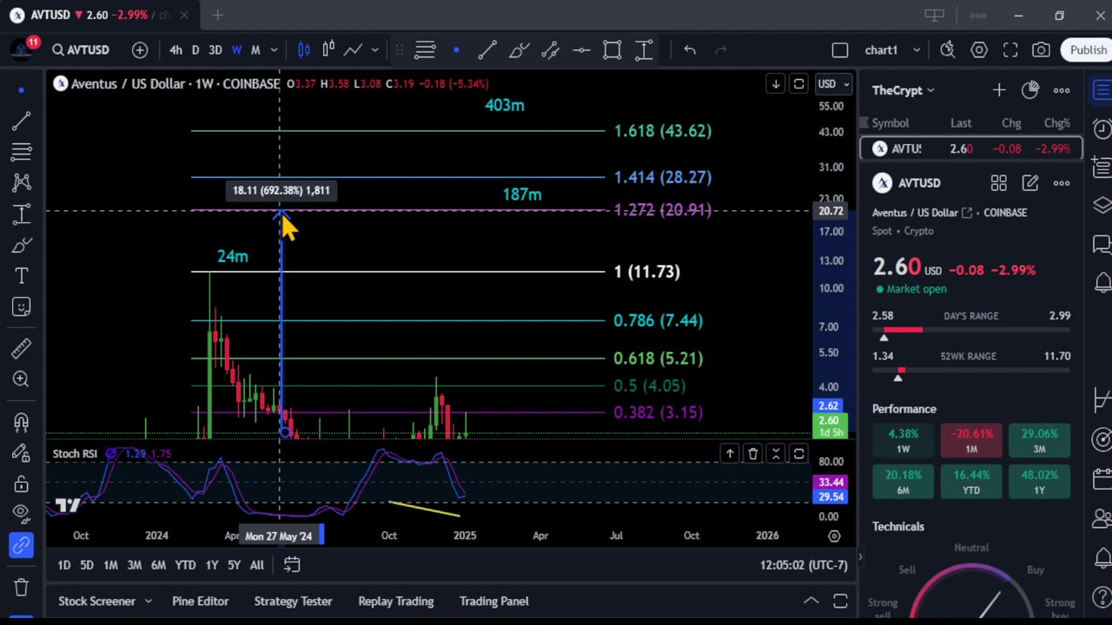Open the emoji sticker tool
The width and height of the screenshot is (1112, 625).
[x=22, y=307]
